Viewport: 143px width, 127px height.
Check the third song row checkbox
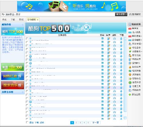click(27, 46)
